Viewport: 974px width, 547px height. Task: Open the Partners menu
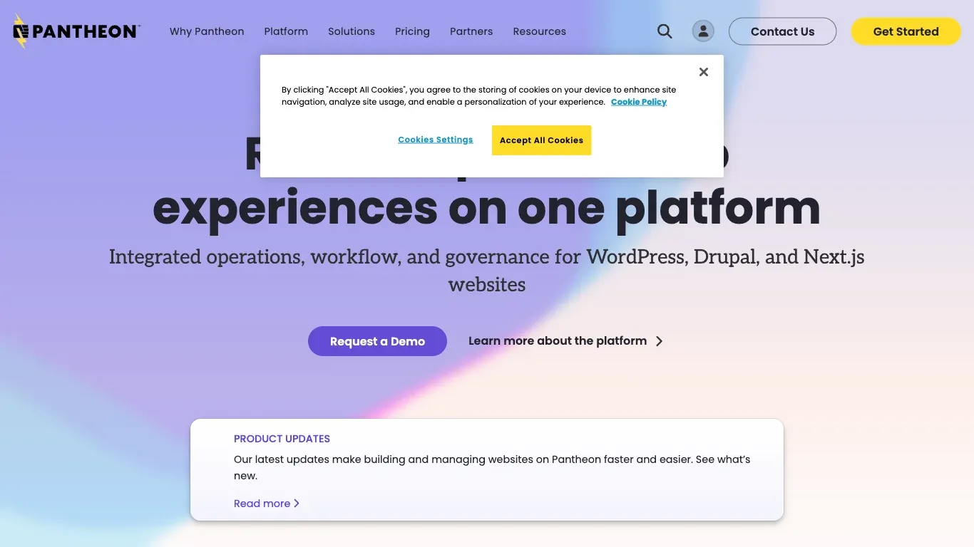pos(471,31)
